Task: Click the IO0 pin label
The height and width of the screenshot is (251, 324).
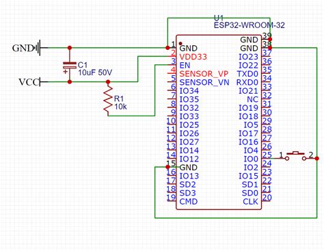Action: 251,159
